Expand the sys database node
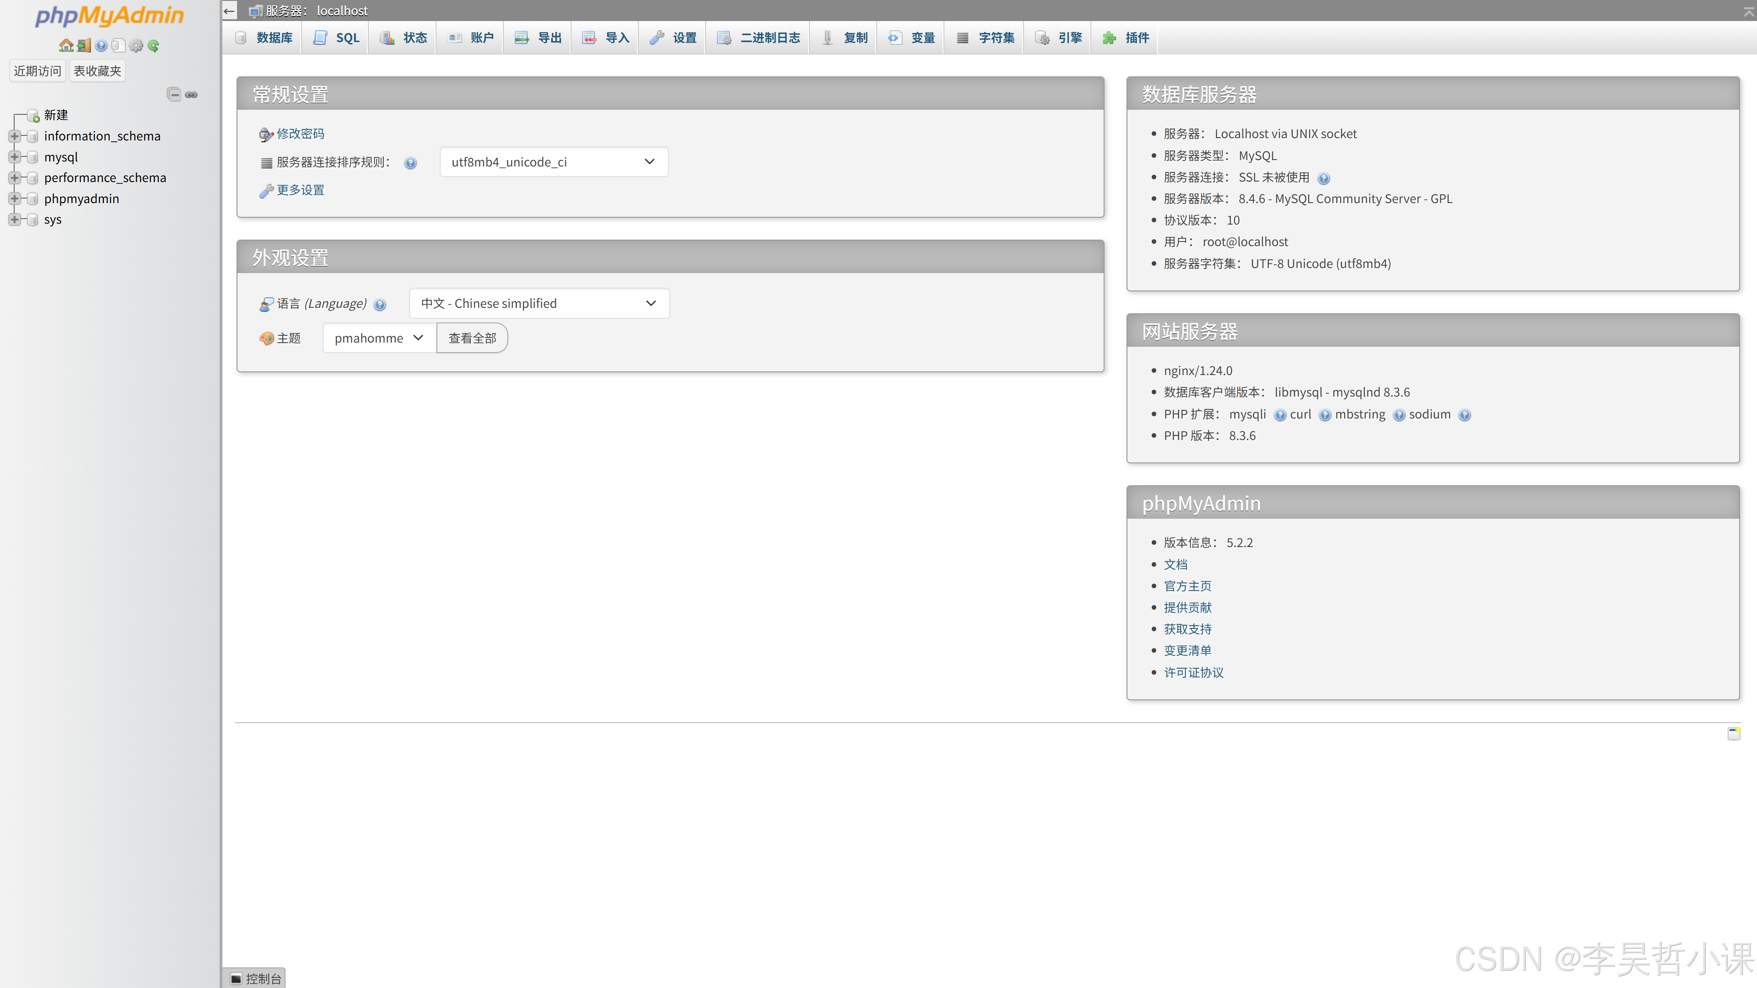Image resolution: width=1757 pixels, height=988 pixels. [x=14, y=220]
